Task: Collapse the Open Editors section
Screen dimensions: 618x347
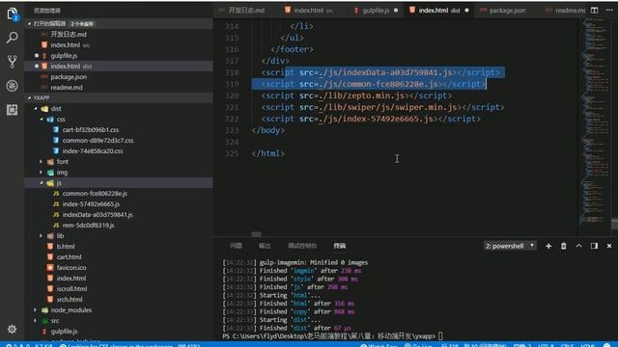Action: (x=29, y=23)
